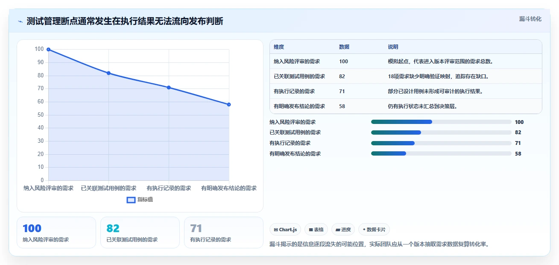
Task: Click progress bar for 有执行记录的需求
Action: (441, 143)
